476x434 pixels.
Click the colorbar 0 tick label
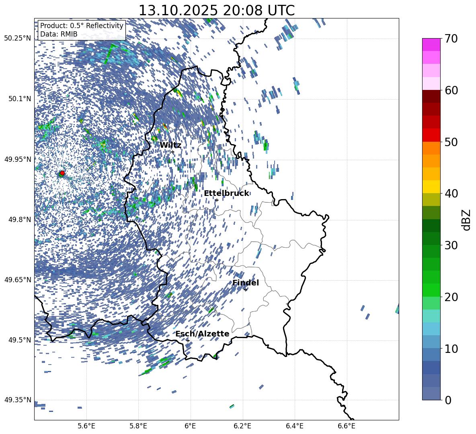(x=448, y=400)
